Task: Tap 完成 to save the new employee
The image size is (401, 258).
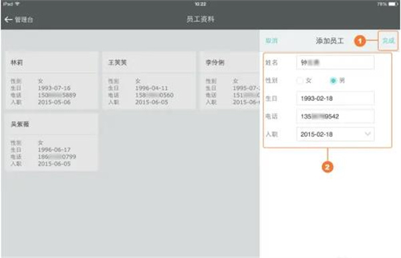Action: pyautogui.click(x=388, y=41)
